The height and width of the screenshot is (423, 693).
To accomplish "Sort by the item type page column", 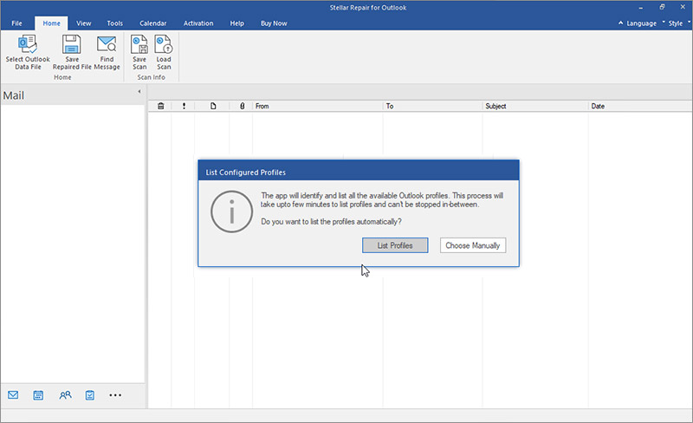I will tap(213, 107).
